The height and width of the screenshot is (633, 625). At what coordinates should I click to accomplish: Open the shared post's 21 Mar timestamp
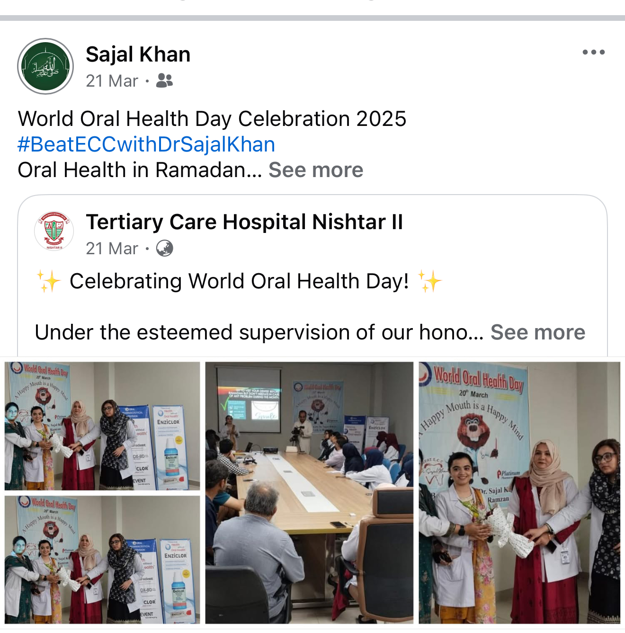112,249
